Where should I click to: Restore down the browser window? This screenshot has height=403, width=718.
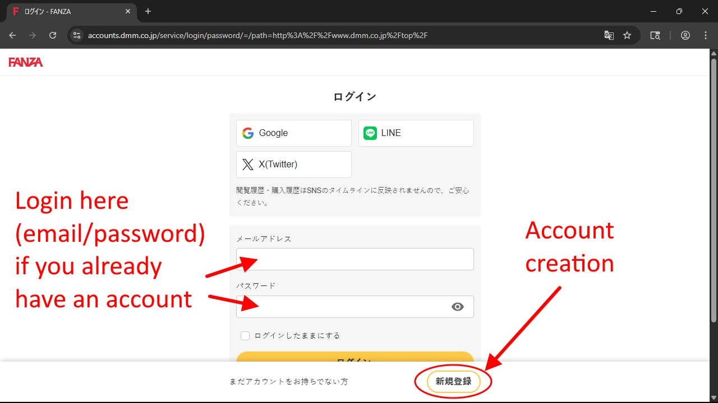[x=679, y=11]
